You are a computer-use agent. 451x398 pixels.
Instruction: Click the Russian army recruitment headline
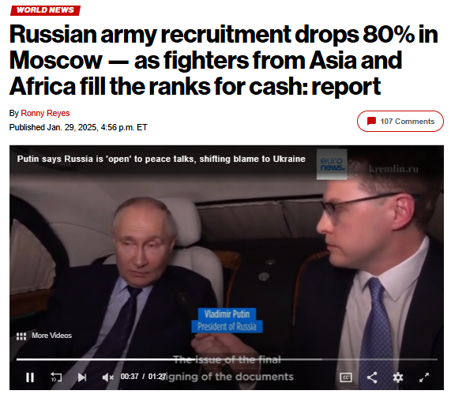(x=224, y=60)
